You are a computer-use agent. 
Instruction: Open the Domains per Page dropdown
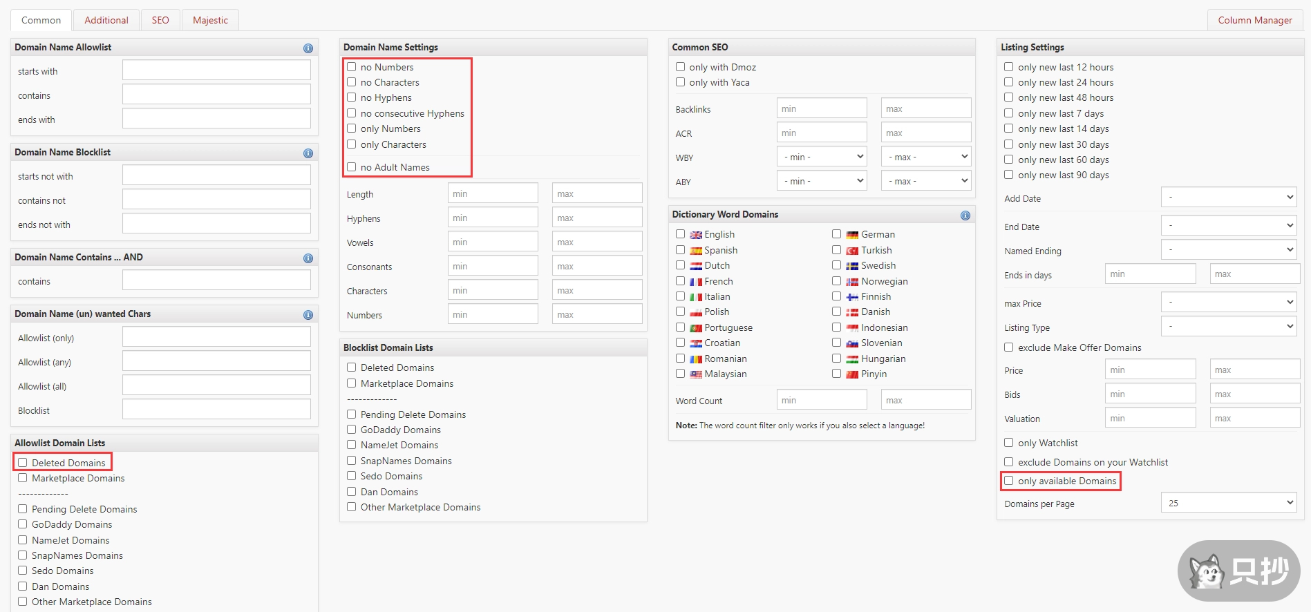[1229, 503]
